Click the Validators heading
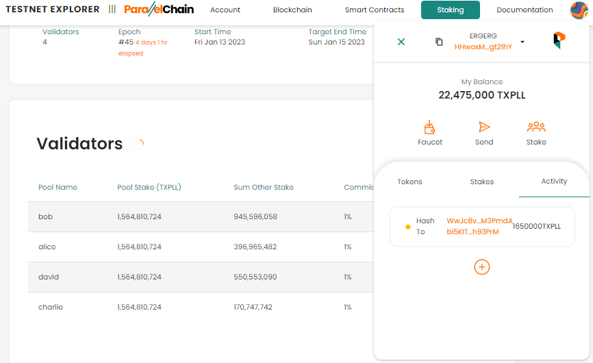The width and height of the screenshot is (593, 363). coord(79,144)
